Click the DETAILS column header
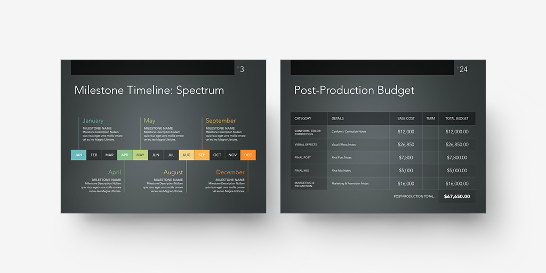The height and width of the screenshot is (273, 546). 358,118
